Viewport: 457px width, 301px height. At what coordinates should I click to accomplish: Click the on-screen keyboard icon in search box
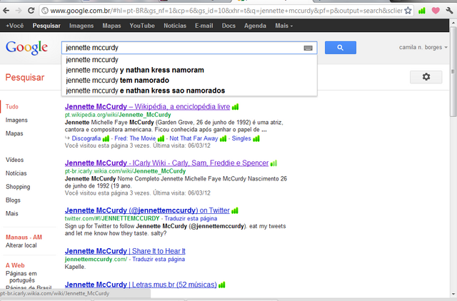click(x=308, y=48)
